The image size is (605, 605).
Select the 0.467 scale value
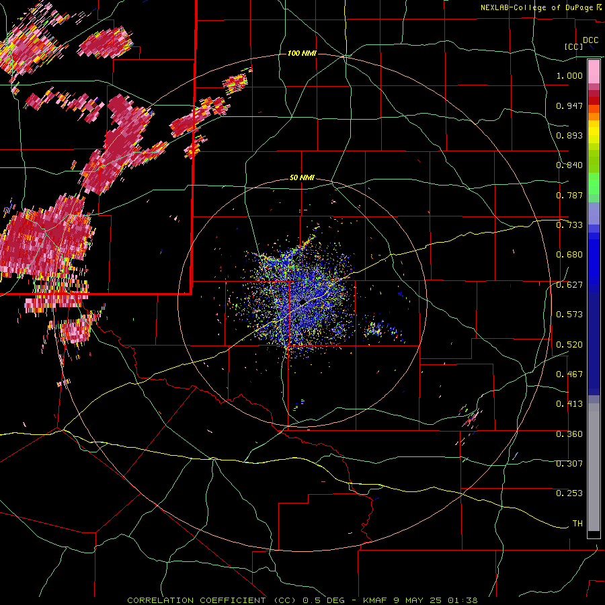(569, 374)
